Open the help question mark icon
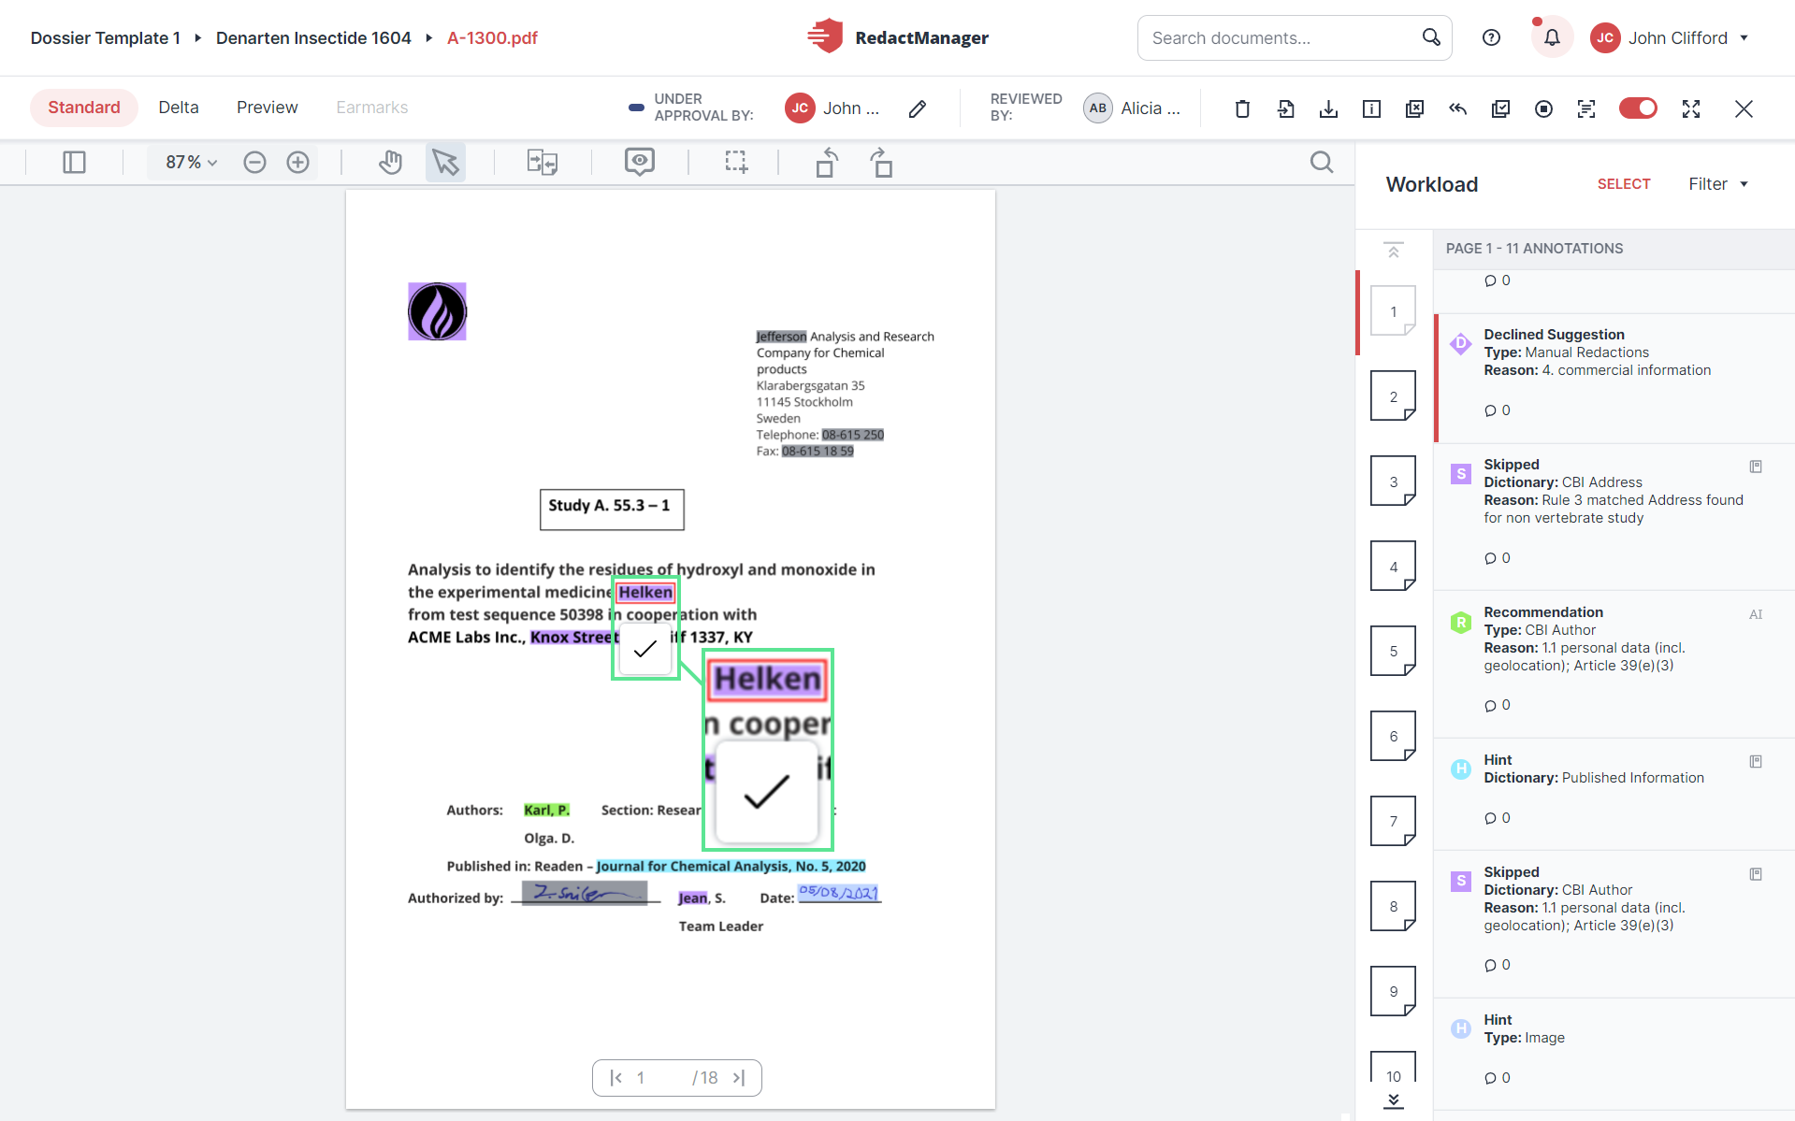 coord(1491,37)
